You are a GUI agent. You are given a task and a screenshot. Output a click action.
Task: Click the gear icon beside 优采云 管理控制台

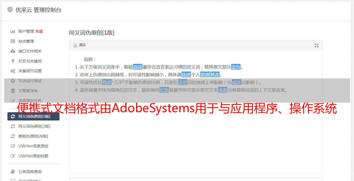pyautogui.click(x=10, y=10)
